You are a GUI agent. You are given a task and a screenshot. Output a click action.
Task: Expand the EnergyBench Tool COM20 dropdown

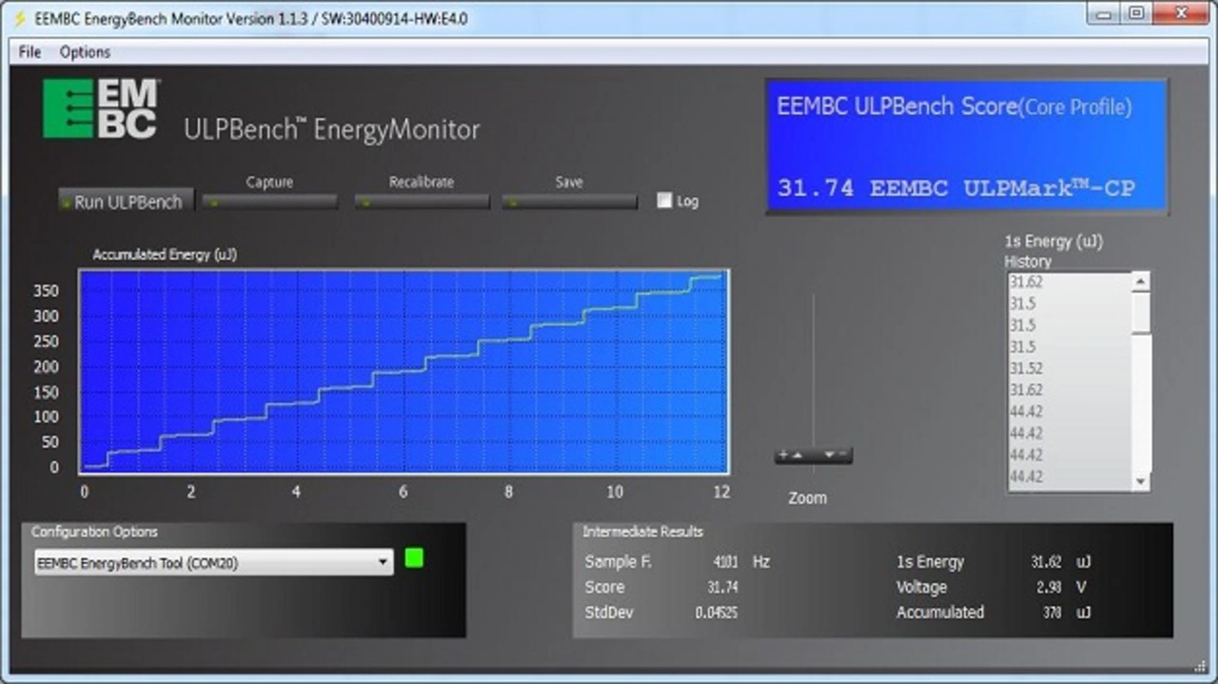coord(383,562)
